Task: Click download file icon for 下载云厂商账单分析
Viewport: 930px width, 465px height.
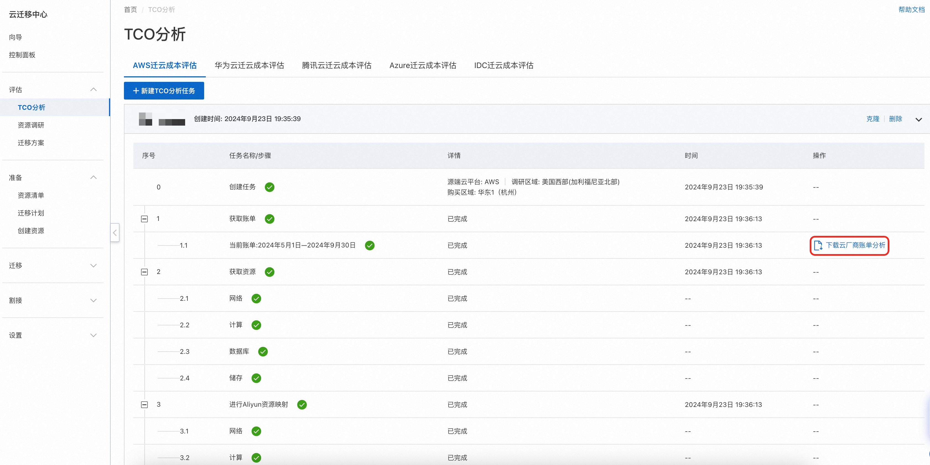Action: pyautogui.click(x=818, y=246)
